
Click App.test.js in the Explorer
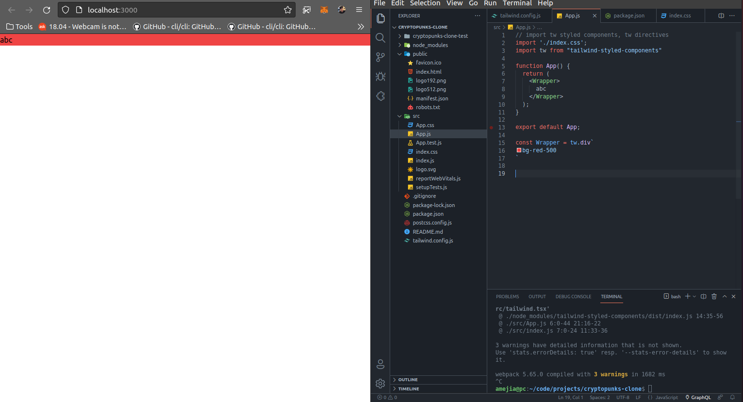coord(430,142)
